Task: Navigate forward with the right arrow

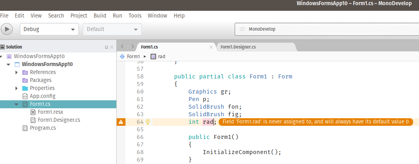Action: tap(133, 47)
